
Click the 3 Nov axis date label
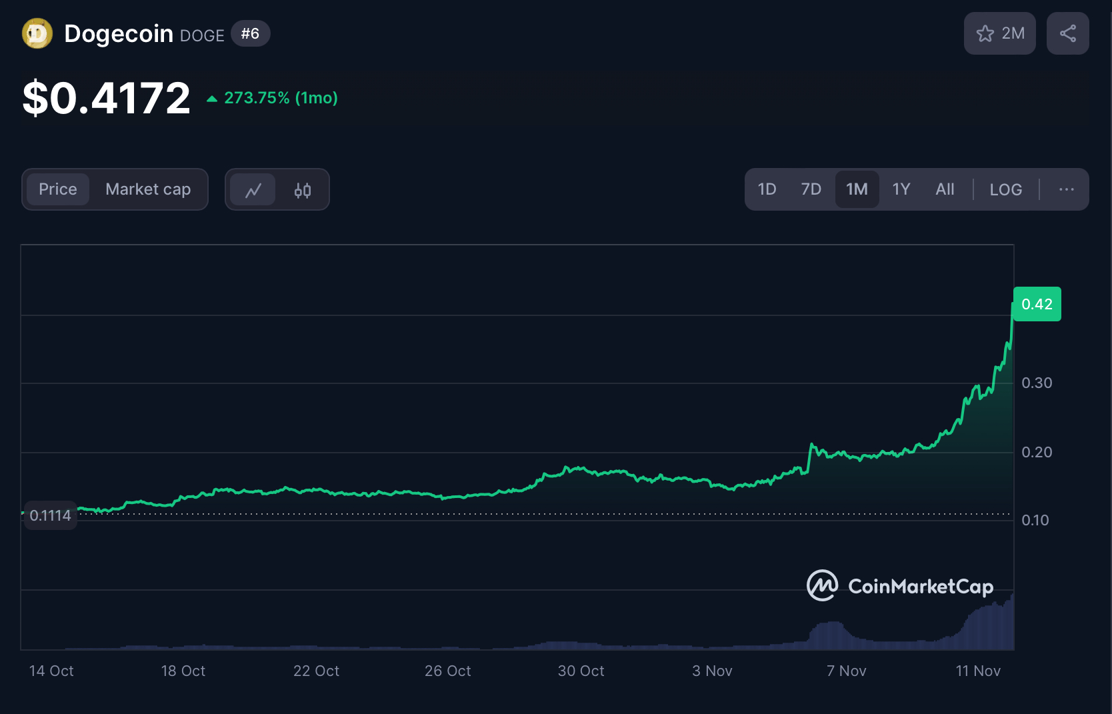coord(712,671)
